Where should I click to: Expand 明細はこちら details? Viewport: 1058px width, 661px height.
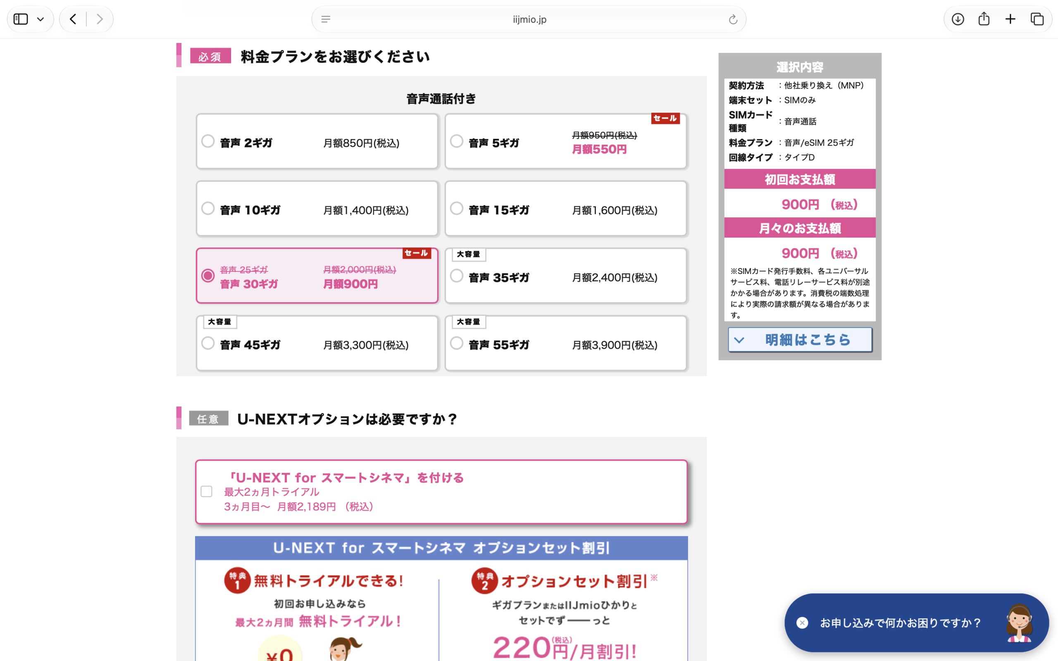pyautogui.click(x=800, y=340)
